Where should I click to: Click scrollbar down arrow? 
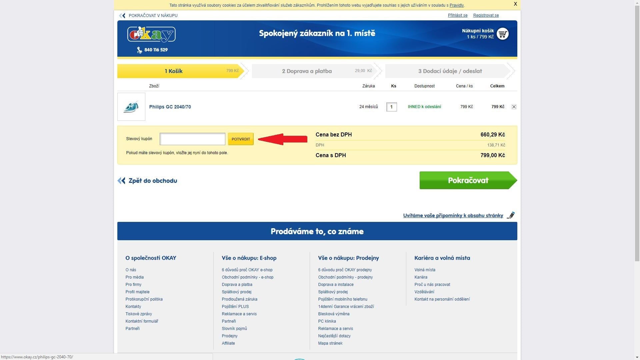pos(637,357)
